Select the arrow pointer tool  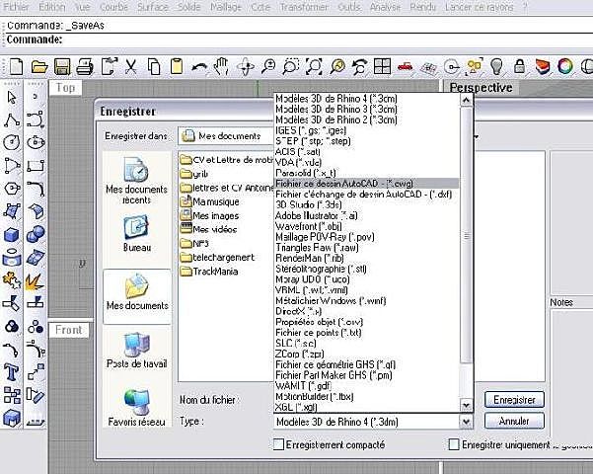click(12, 98)
